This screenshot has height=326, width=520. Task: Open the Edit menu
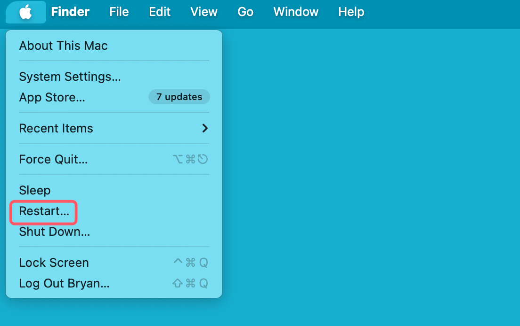tap(160, 12)
